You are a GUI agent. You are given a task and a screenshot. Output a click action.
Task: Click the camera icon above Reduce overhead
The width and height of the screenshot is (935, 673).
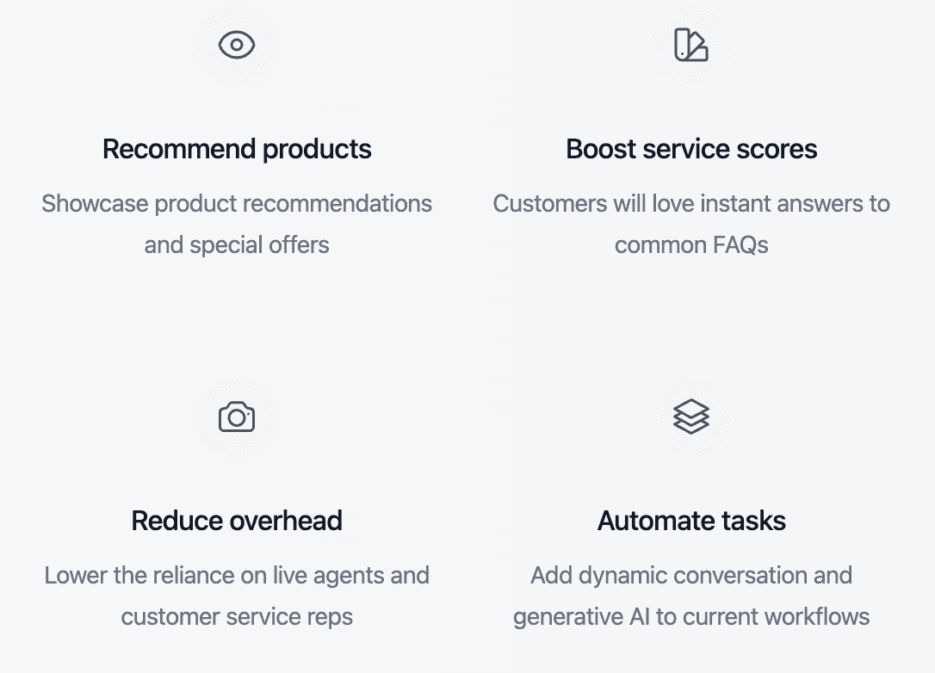coord(237,417)
